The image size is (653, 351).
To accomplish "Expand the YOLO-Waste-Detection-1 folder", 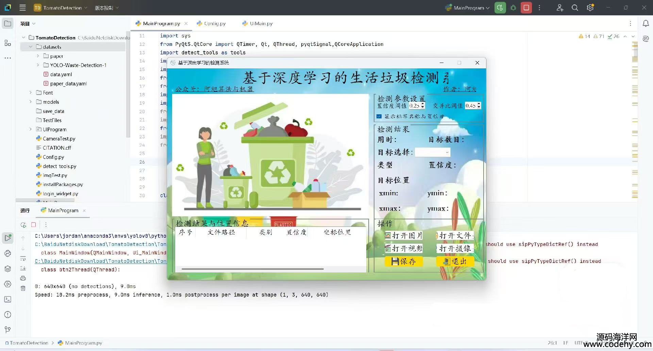I will (38, 65).
